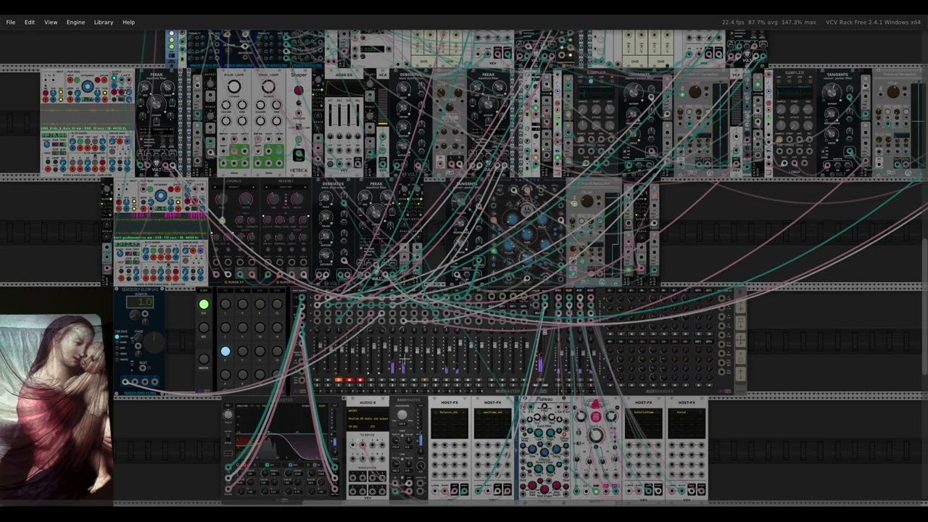Open the Library menu
The width and height of the screenshot is (928, 522).
[x=104, y=22]
